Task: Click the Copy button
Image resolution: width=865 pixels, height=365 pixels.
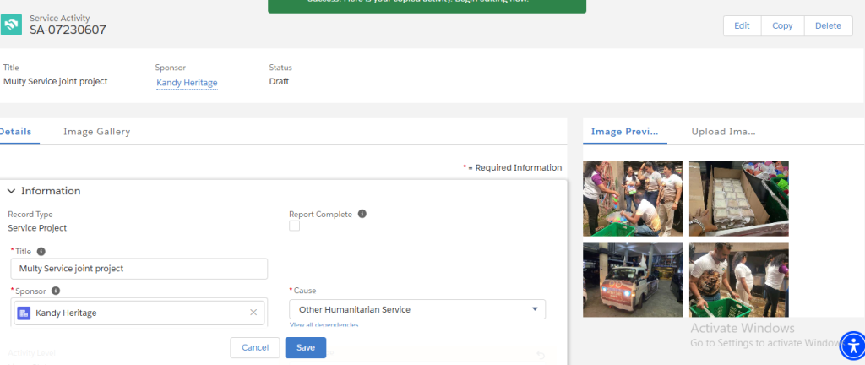Action: [x=782, y=26]
